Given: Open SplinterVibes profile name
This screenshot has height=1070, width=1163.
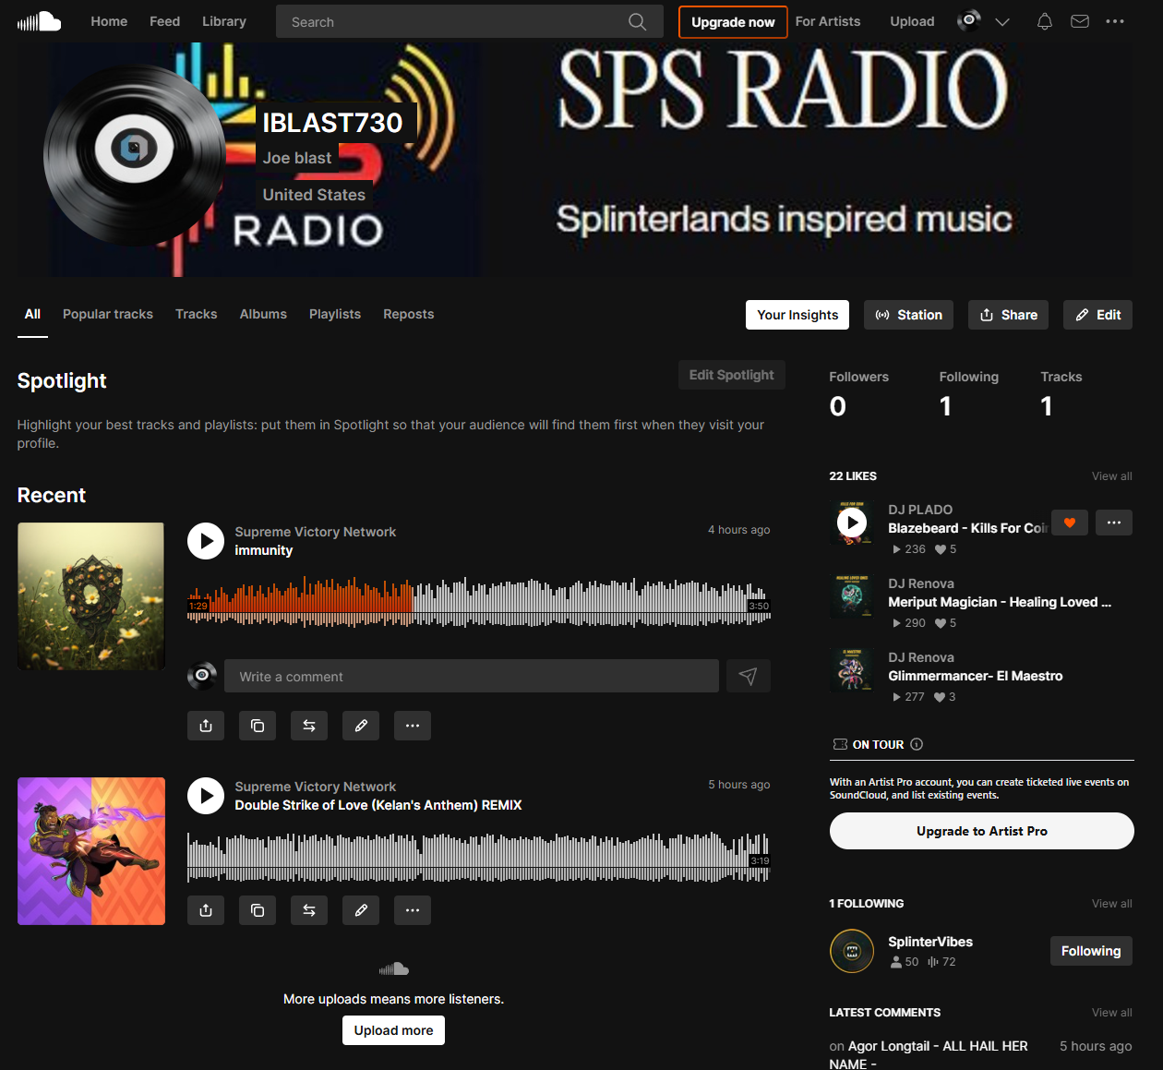Looking at the screenshot, I should click(930, 942).
